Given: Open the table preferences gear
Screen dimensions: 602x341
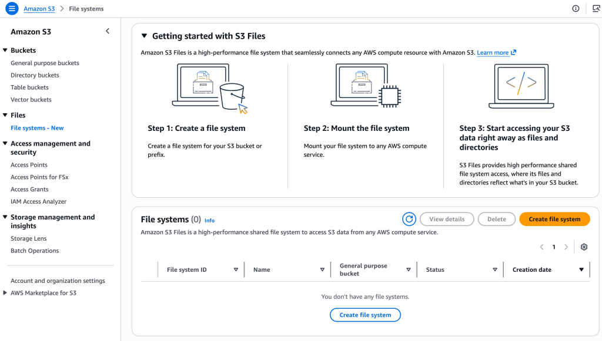Looking at the screenshot, I should coord(584,247).
